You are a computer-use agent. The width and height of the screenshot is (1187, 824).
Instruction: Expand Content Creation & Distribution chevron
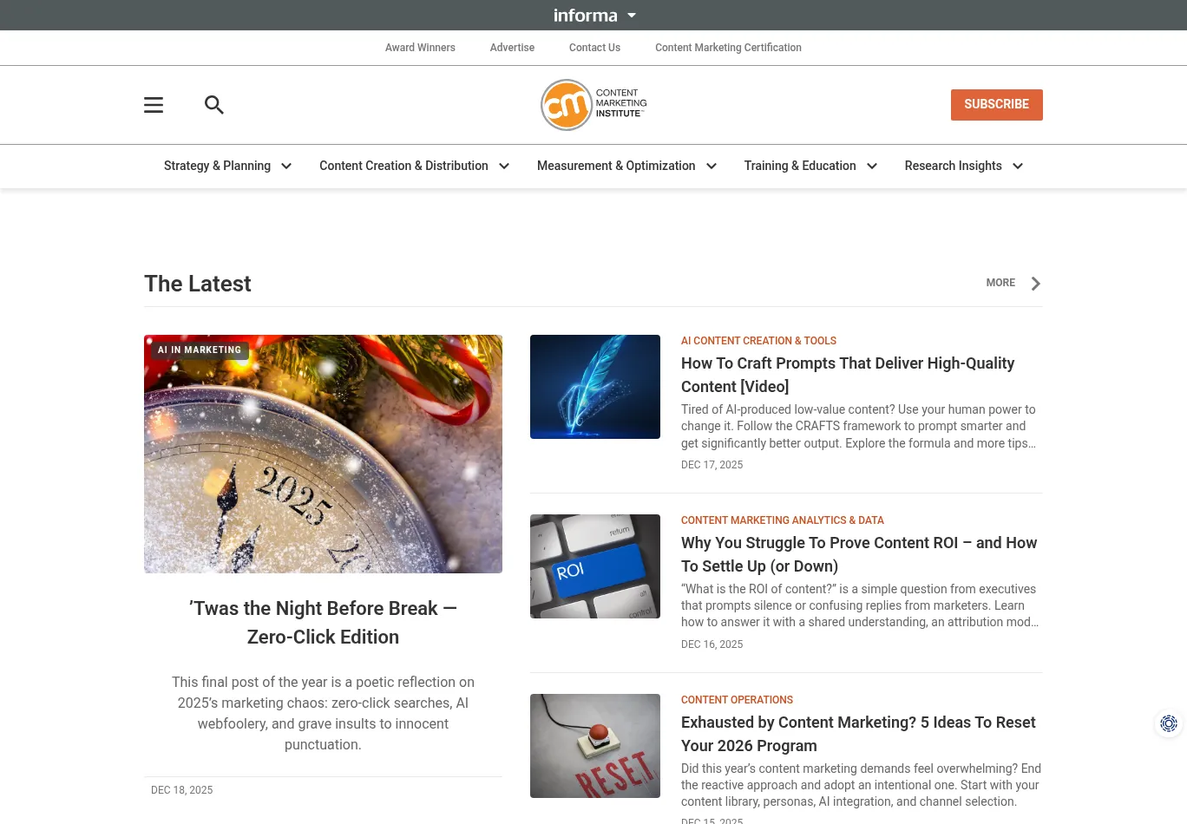coord(504,167)
